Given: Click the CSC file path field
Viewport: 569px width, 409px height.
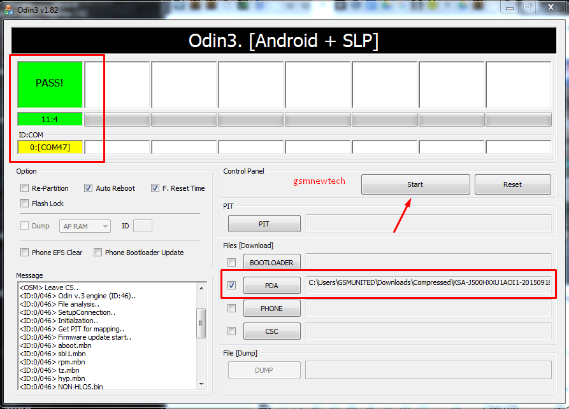Looking at the screenshot, I should (x=429, y=331).
